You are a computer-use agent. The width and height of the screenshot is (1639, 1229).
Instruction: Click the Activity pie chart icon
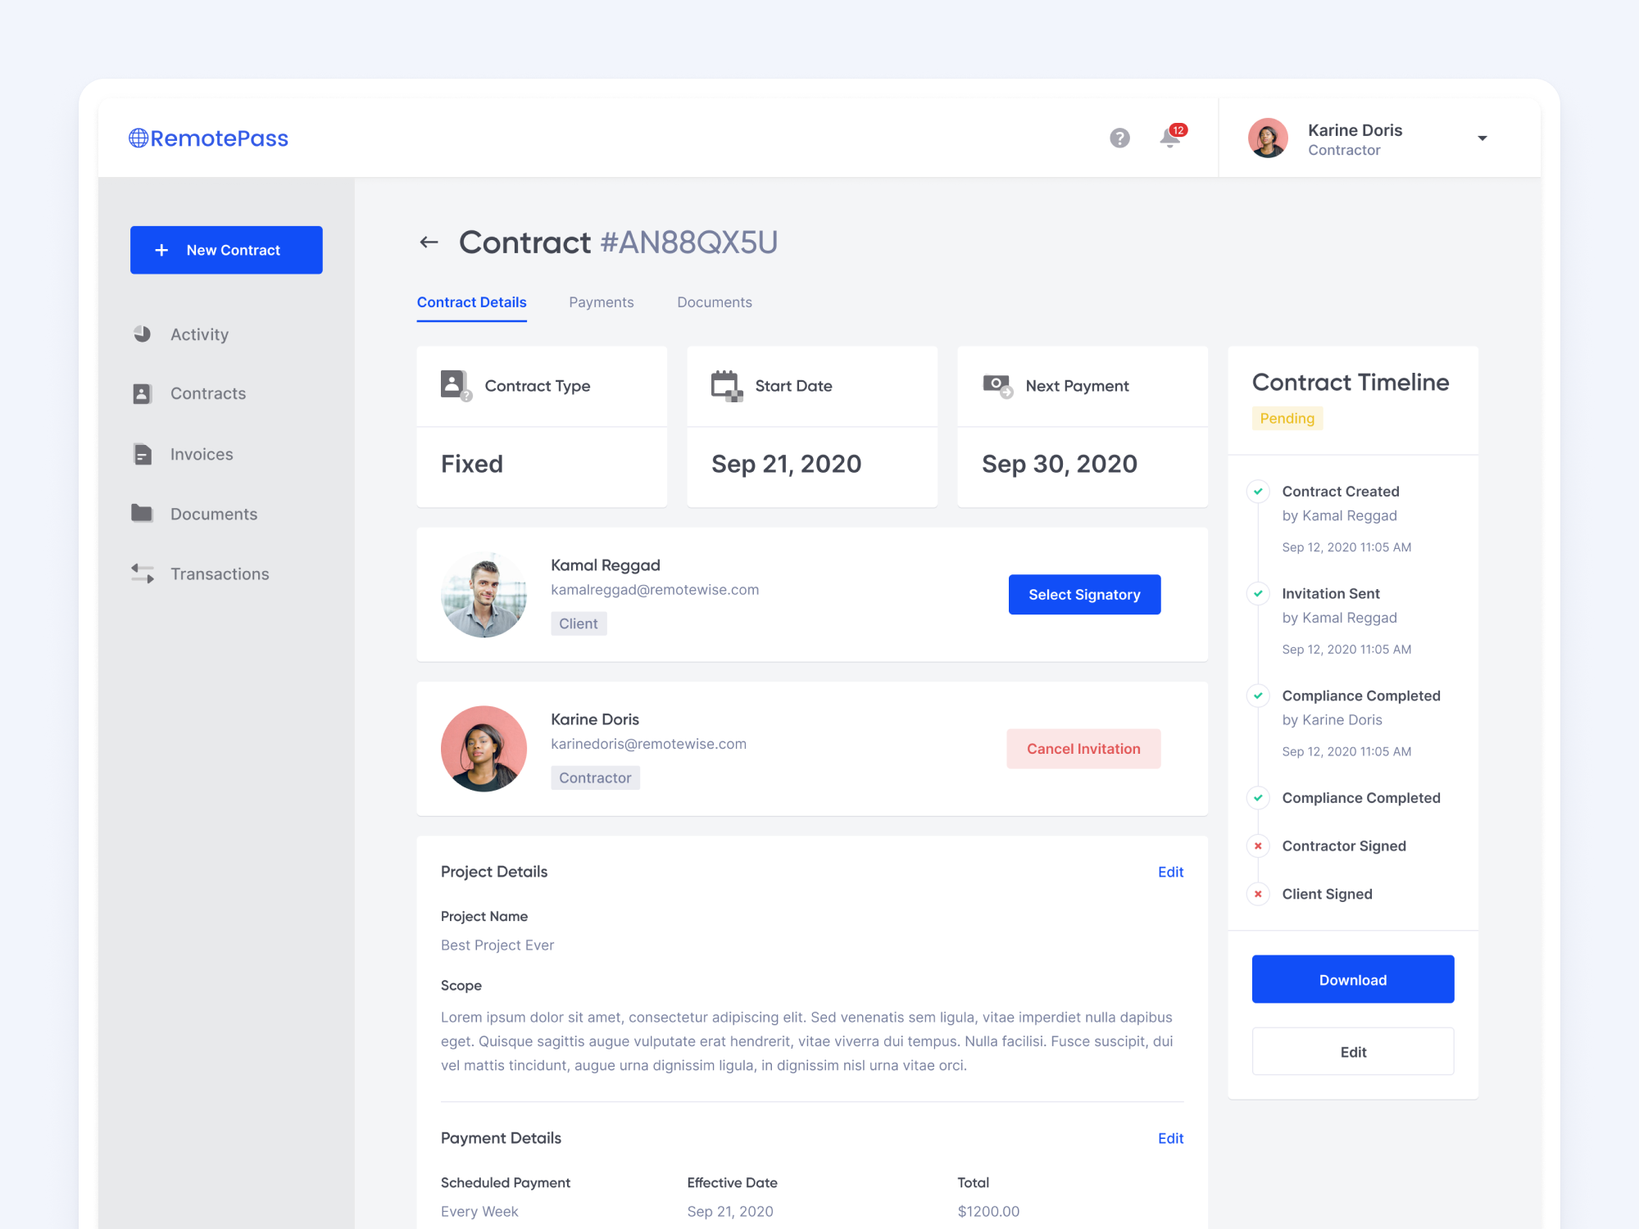[x=143, y=334]
